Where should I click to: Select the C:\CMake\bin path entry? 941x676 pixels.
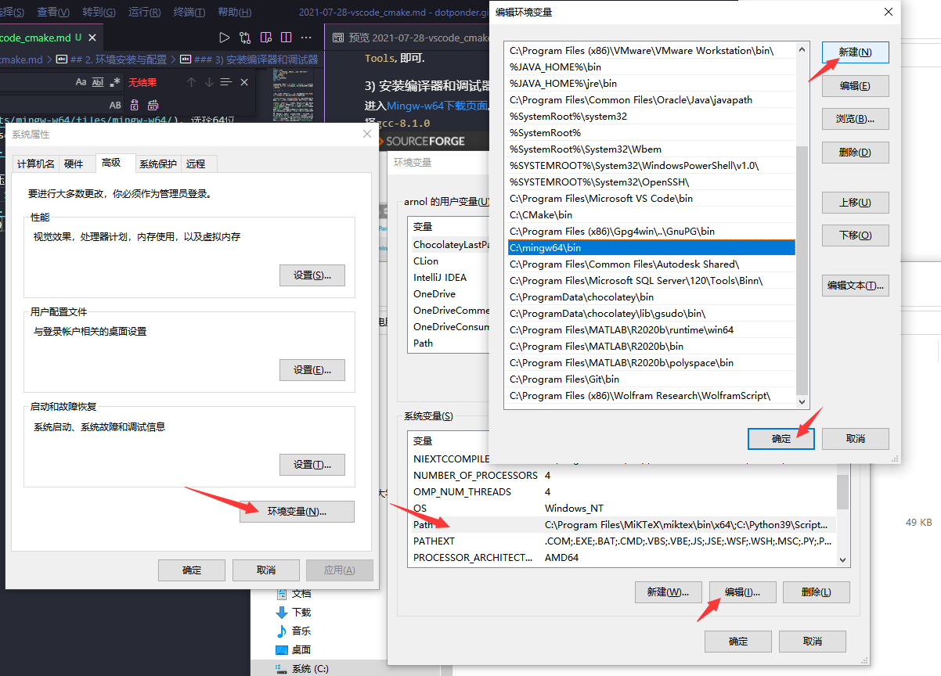(541, 215)
